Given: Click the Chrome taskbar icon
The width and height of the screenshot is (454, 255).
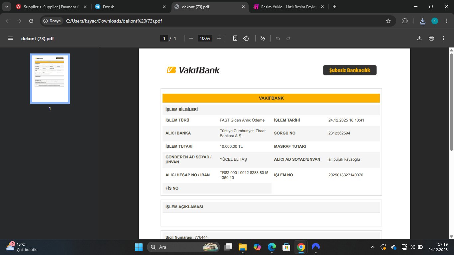Looking at the screenshot, I should tap(301, 247).
